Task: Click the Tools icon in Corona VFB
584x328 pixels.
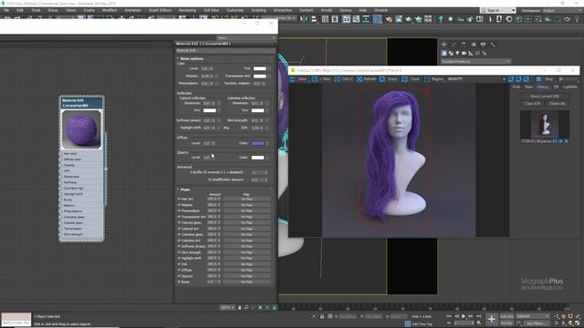Action: pyautogui.click(x=404, y=79)
